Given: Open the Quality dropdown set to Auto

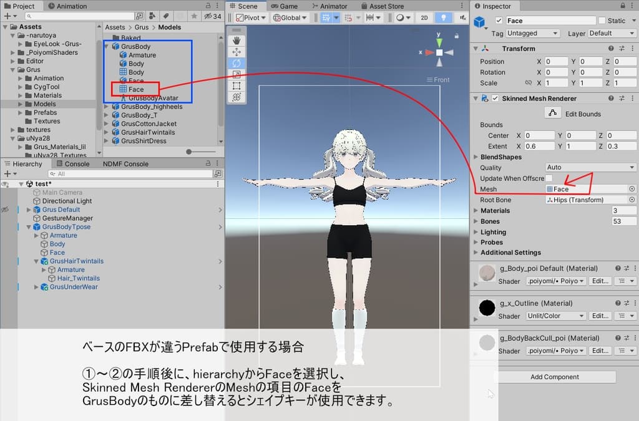Looking at the screenshot, I should tap(589, 167).
